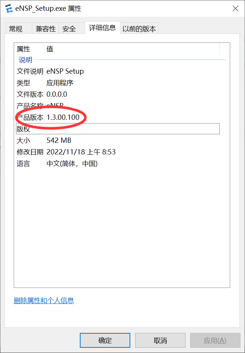This screenshot has height=353, width=245.
Task: Click the 说明 group header
Action: tap(26, 60)
